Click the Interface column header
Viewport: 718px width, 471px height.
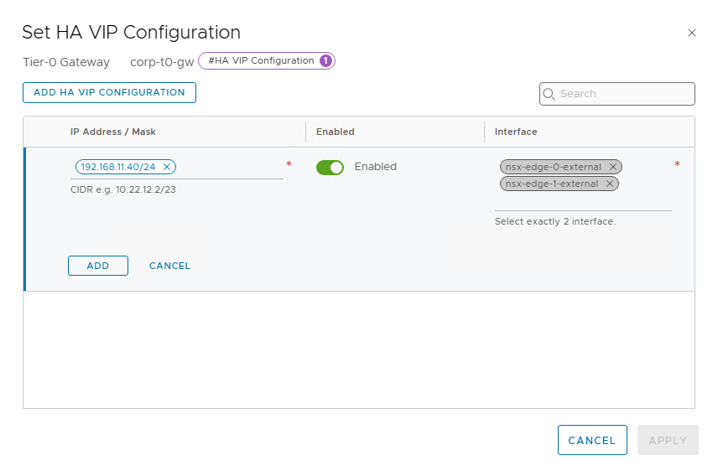[516, 132]
